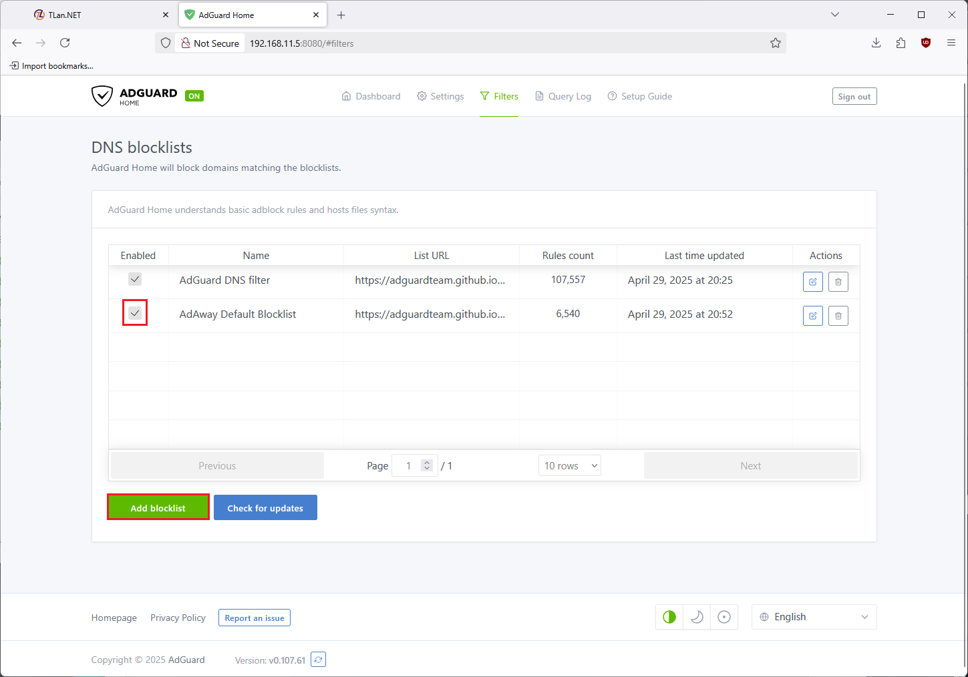Click the Report an issue button
The width and height of the screenshot is (968, 677).
[254, 618]
